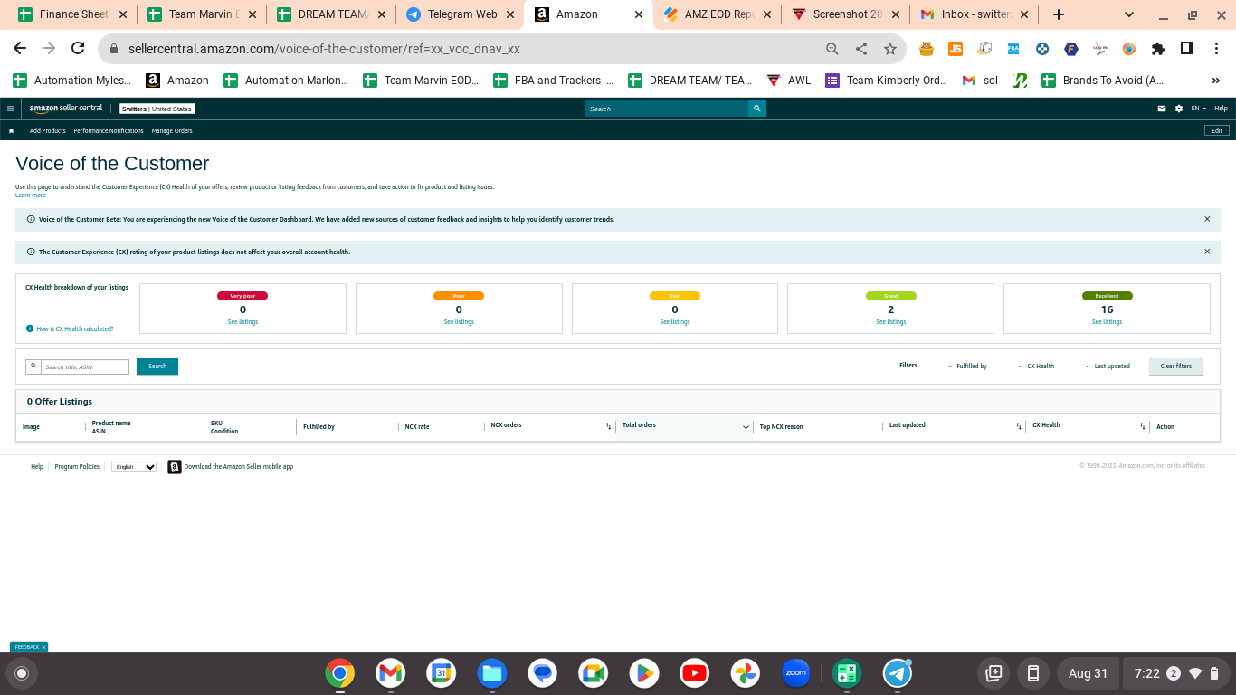Click the Clear filters button
This screenshot has width=1236, height=695.
tap(1176, 367)
